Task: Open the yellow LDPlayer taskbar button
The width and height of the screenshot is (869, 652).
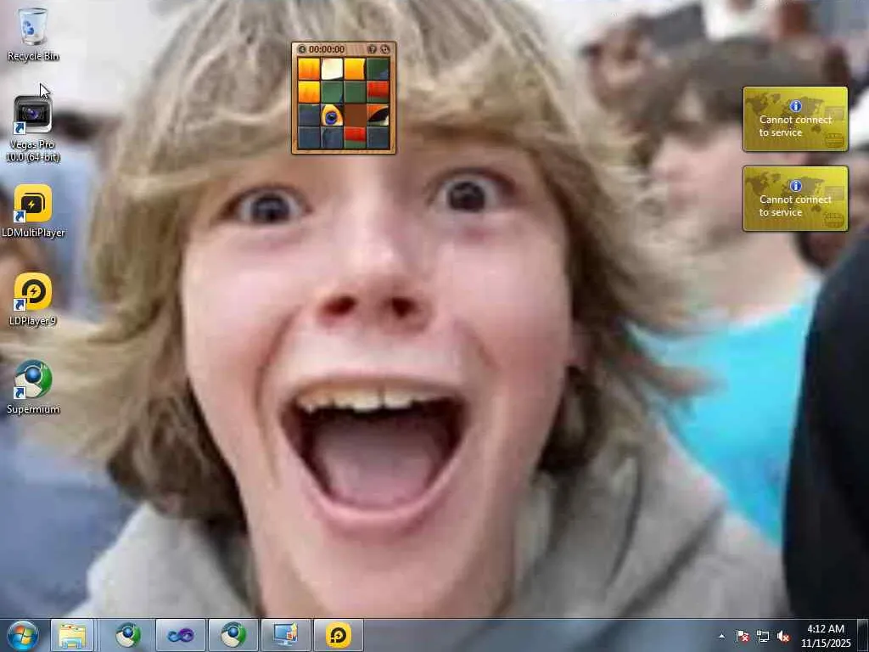Action: tap(339, 635)
